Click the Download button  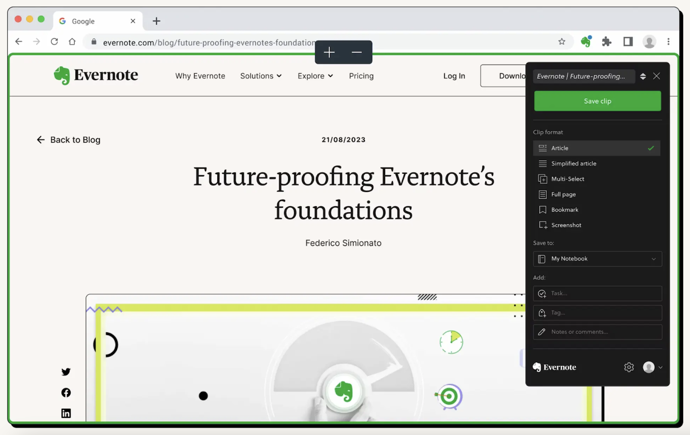(x=503, y=76)
